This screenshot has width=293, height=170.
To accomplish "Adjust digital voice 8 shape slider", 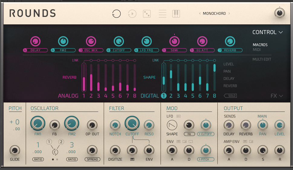I will pos(214,77).
